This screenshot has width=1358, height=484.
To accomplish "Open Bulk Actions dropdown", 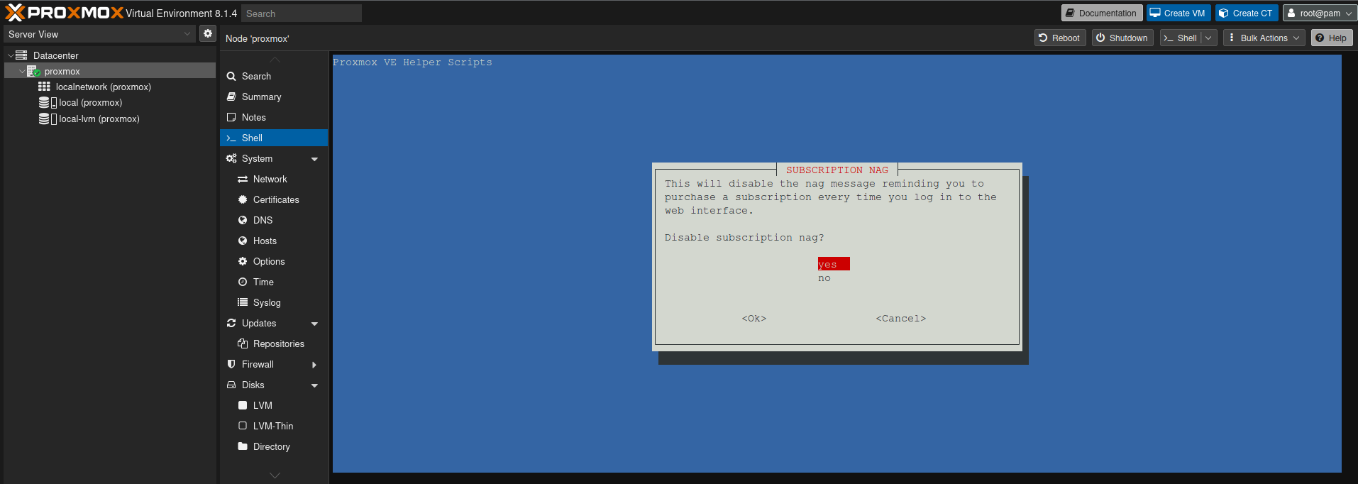I will tap(1264, 38).
